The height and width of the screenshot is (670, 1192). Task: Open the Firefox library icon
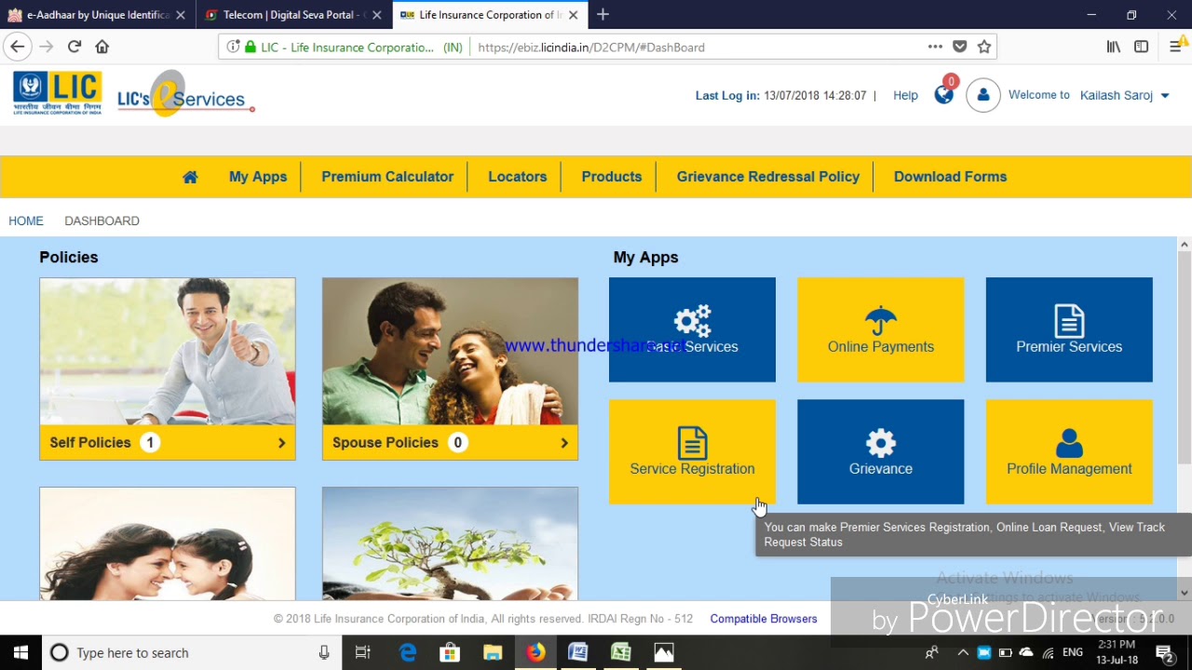pyautogui.click(x=1114, y=47)
